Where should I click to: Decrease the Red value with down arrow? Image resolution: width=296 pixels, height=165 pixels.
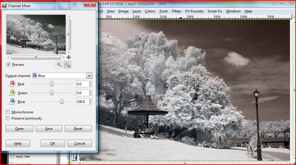[90, 86]
